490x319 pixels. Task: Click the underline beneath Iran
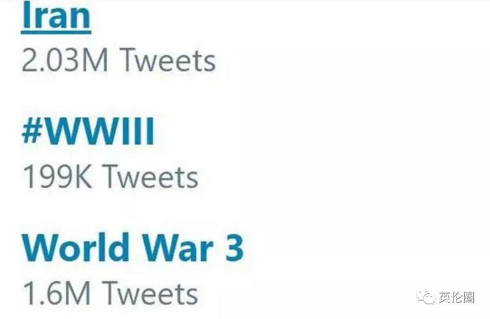tap(56, 31)
